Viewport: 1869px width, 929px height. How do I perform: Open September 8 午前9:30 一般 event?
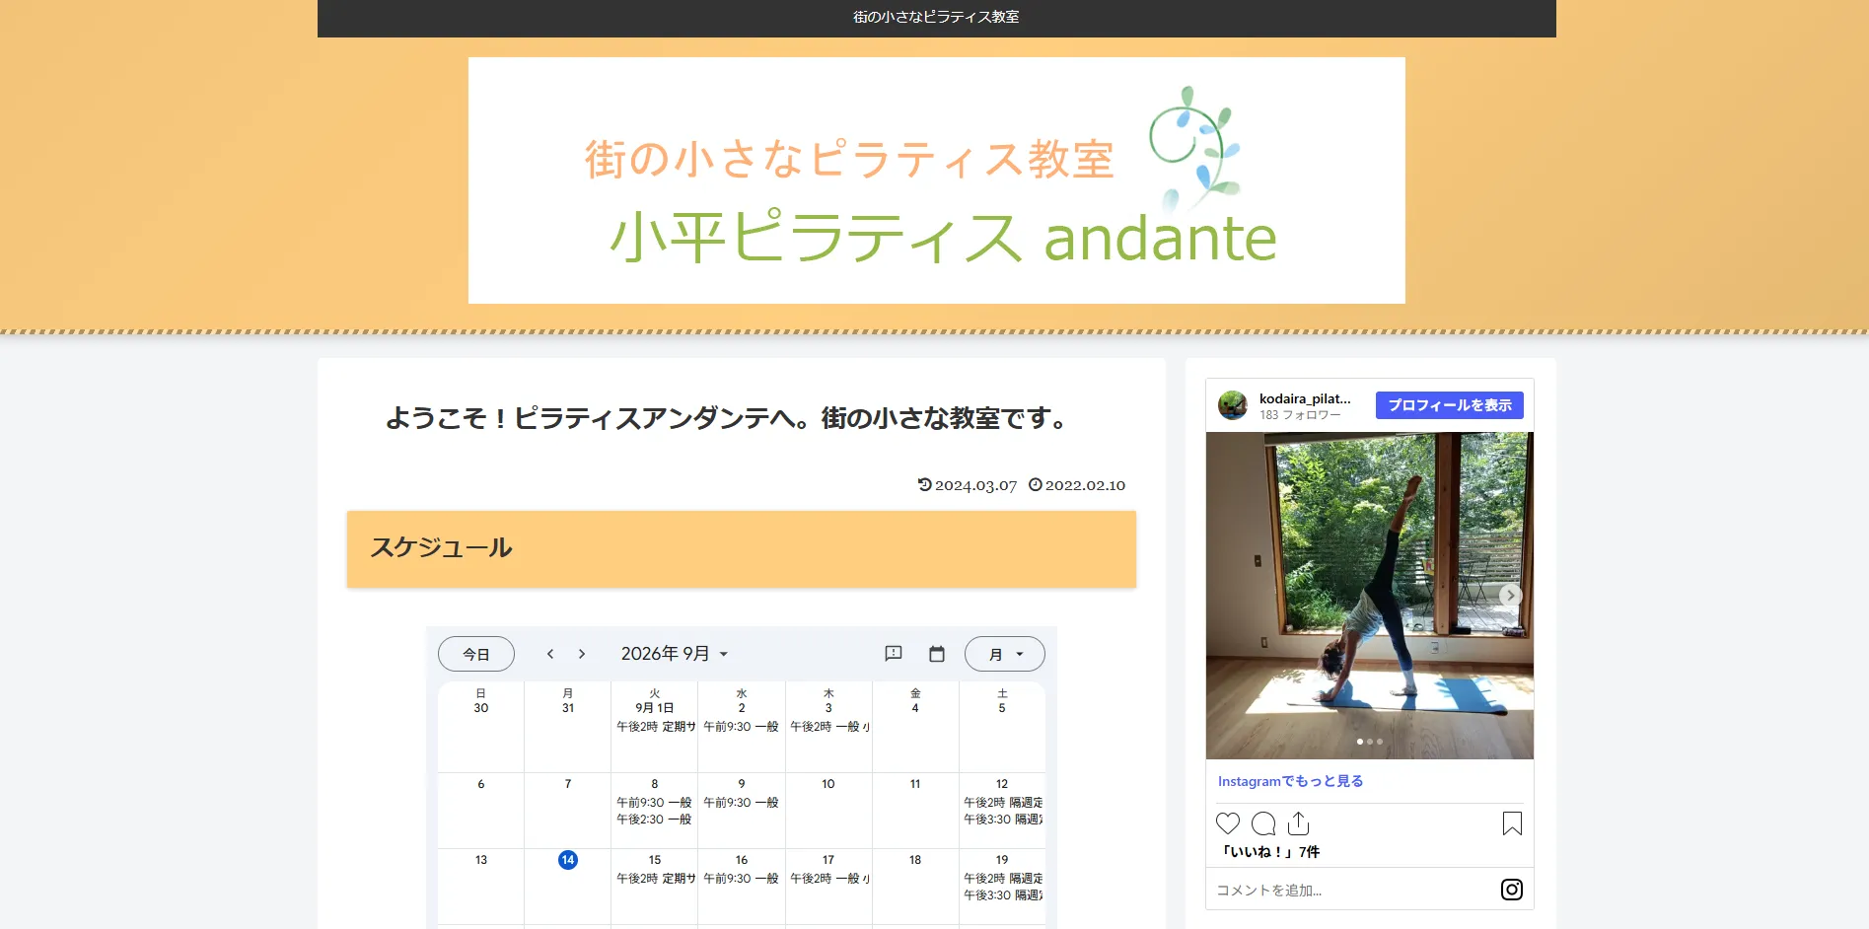click(655, 803)
